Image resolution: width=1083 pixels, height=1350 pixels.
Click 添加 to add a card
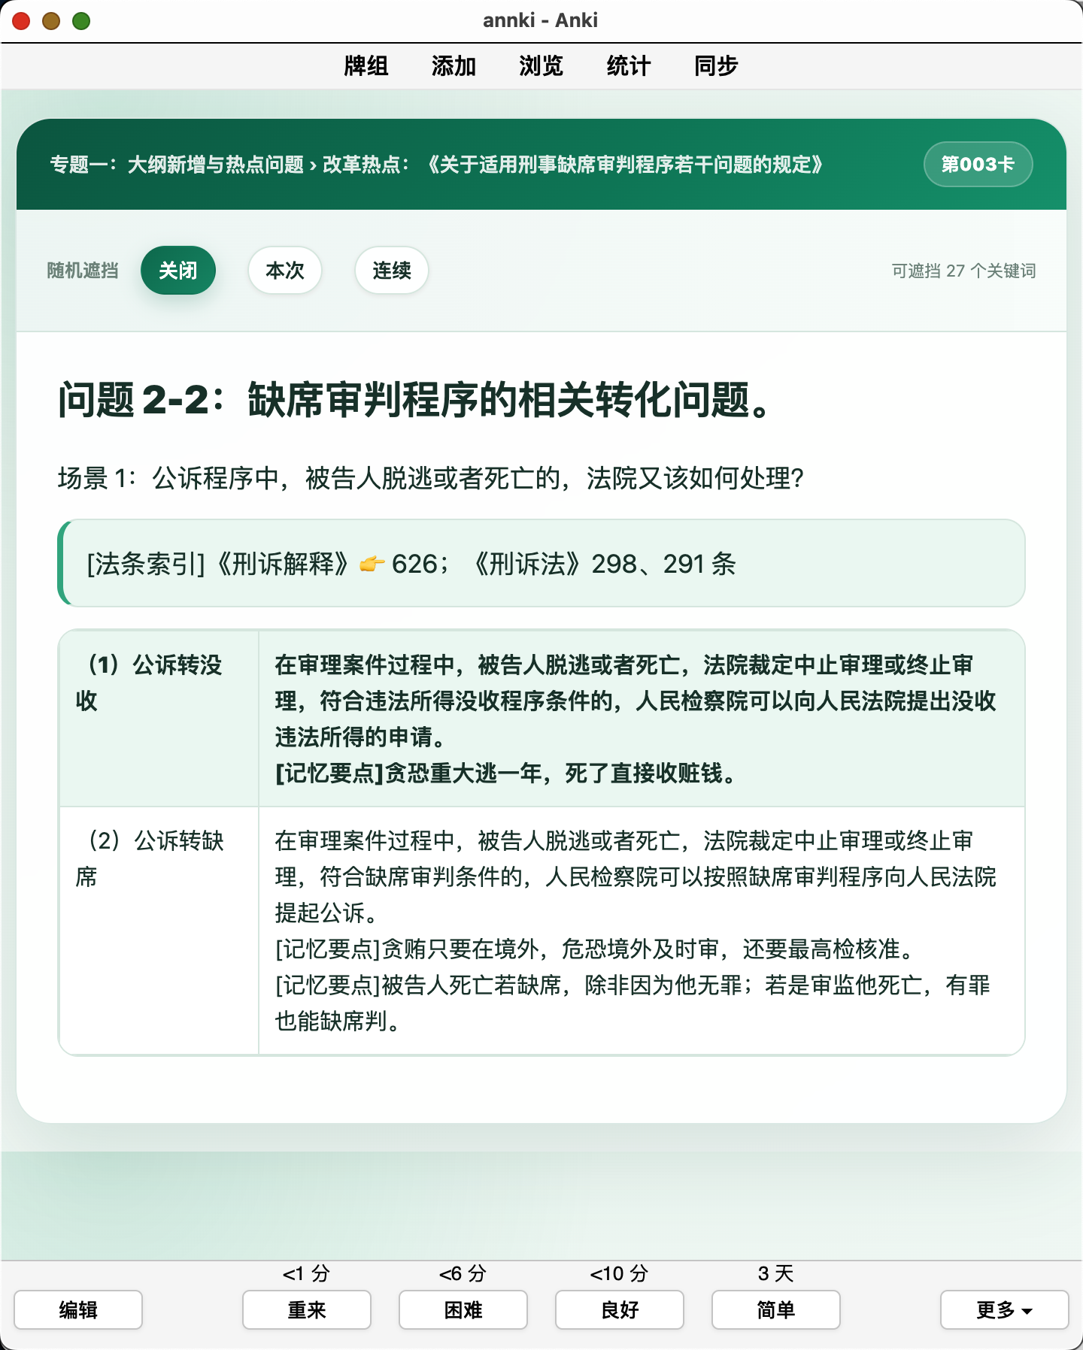click(454, 66)
